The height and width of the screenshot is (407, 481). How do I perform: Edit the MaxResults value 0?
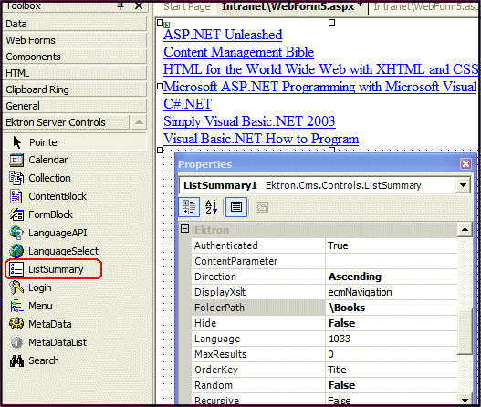(x=392, y=354)
